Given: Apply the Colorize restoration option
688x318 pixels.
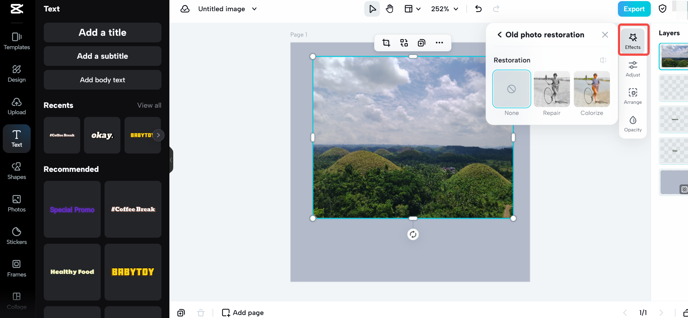Looking at the screenshot, I should (x=591, y=89).
